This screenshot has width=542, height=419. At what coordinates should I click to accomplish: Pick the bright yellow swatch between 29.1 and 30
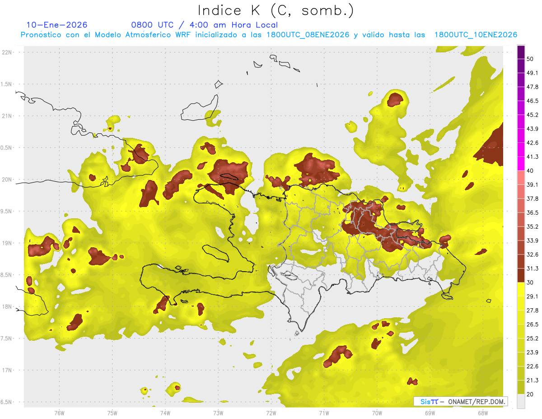[521, 289]
